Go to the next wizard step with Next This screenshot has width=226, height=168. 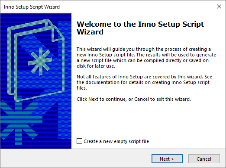(167, 159)
